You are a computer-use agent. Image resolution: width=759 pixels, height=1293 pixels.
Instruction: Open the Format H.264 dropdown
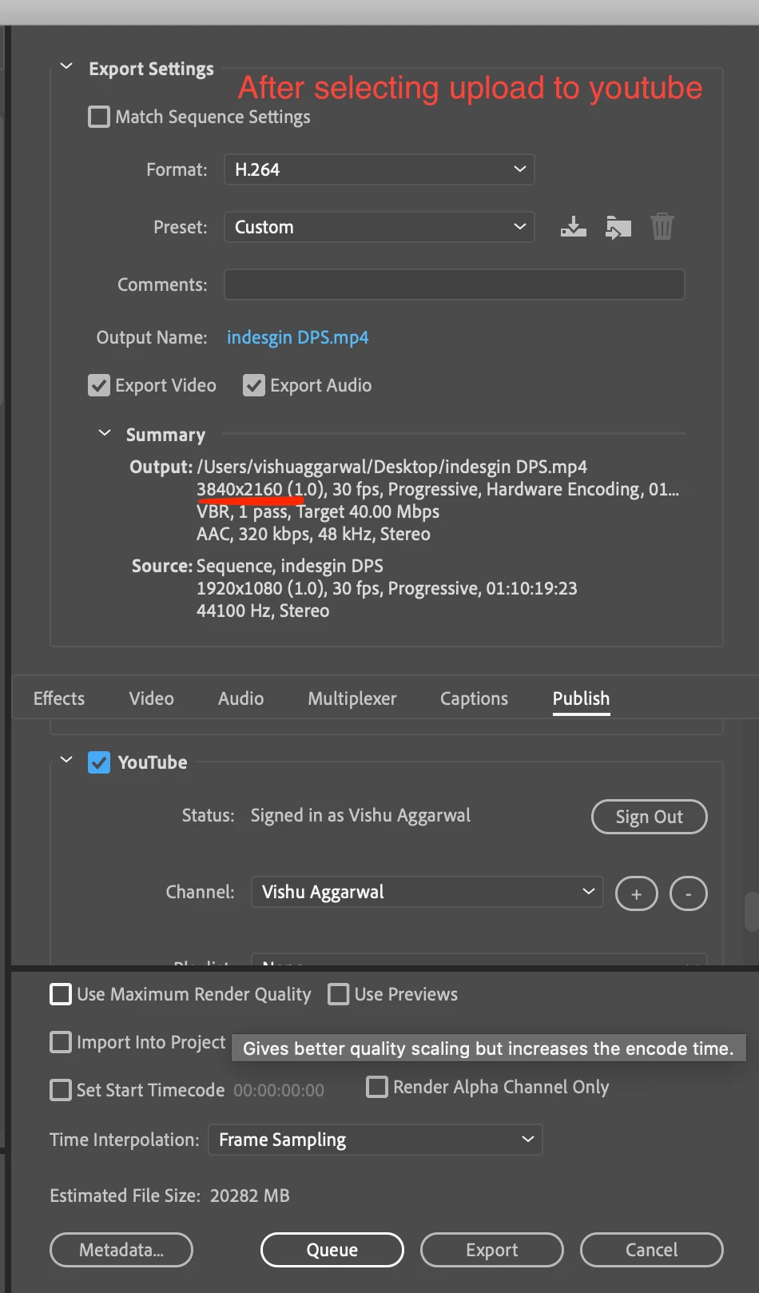click(x=379, y=169)
